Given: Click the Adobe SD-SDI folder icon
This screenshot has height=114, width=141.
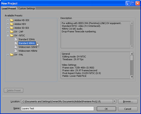Looking at the screenshot, I should [12, 28].
